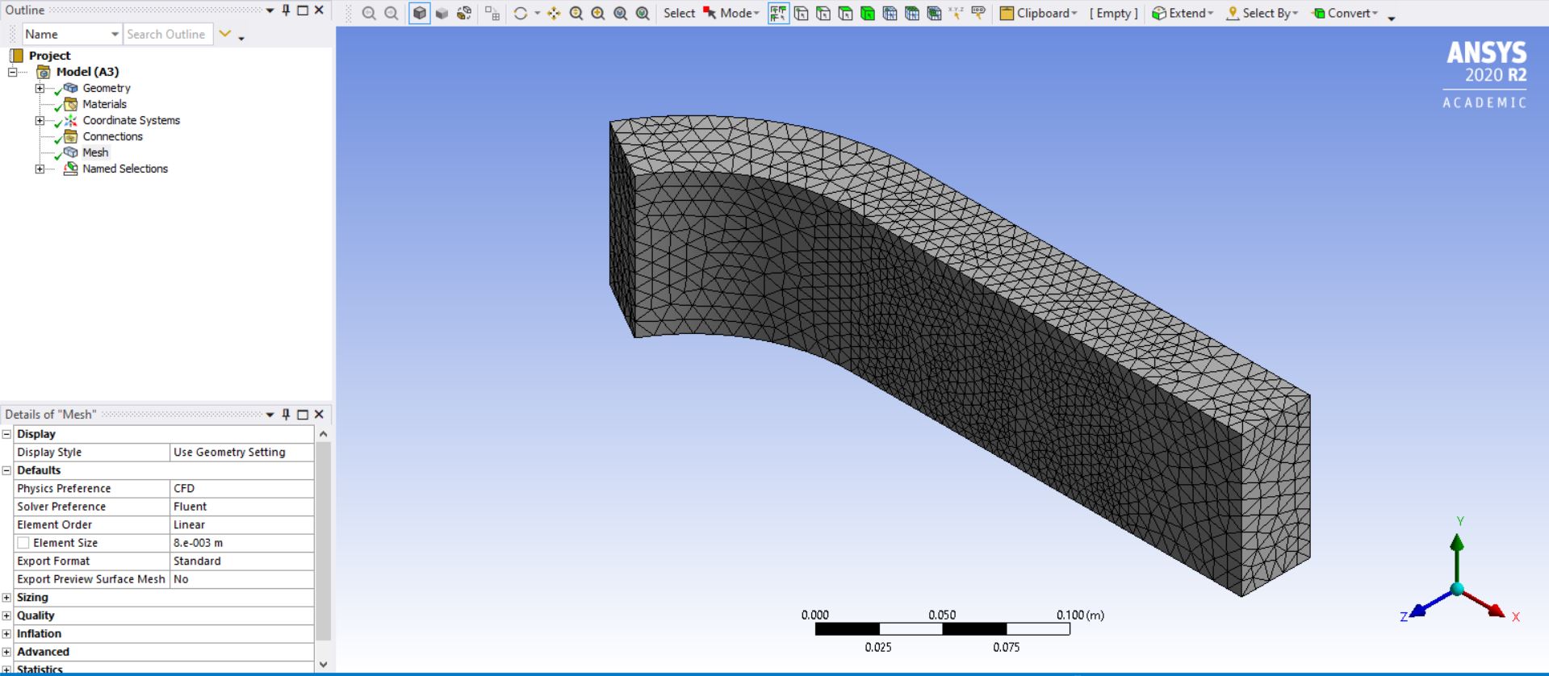Click the Previous View magnifier icon
Image resolution: width=1549 pixels, height=676 pixels.
pos(369,13)
